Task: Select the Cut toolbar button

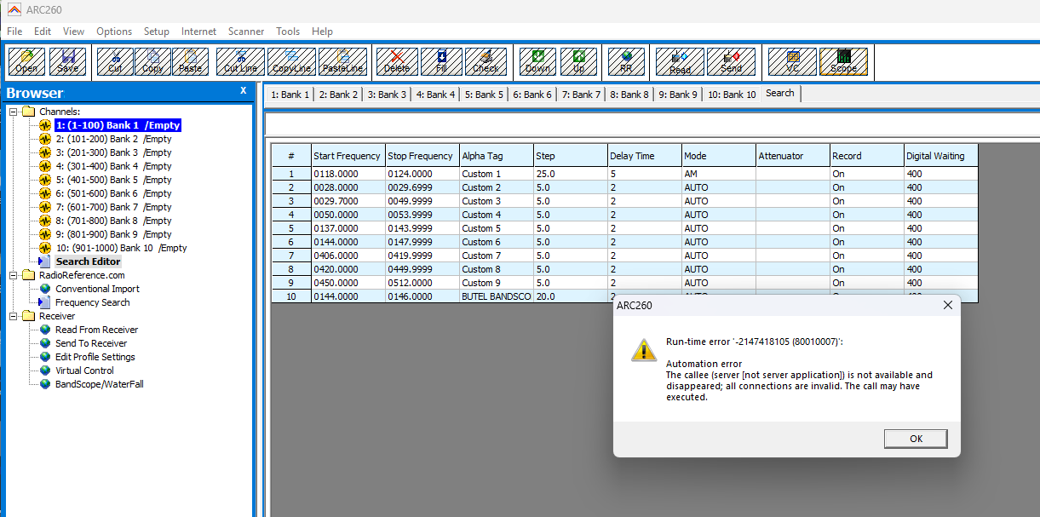Action: pyautogui.click(x=115, y=61)
